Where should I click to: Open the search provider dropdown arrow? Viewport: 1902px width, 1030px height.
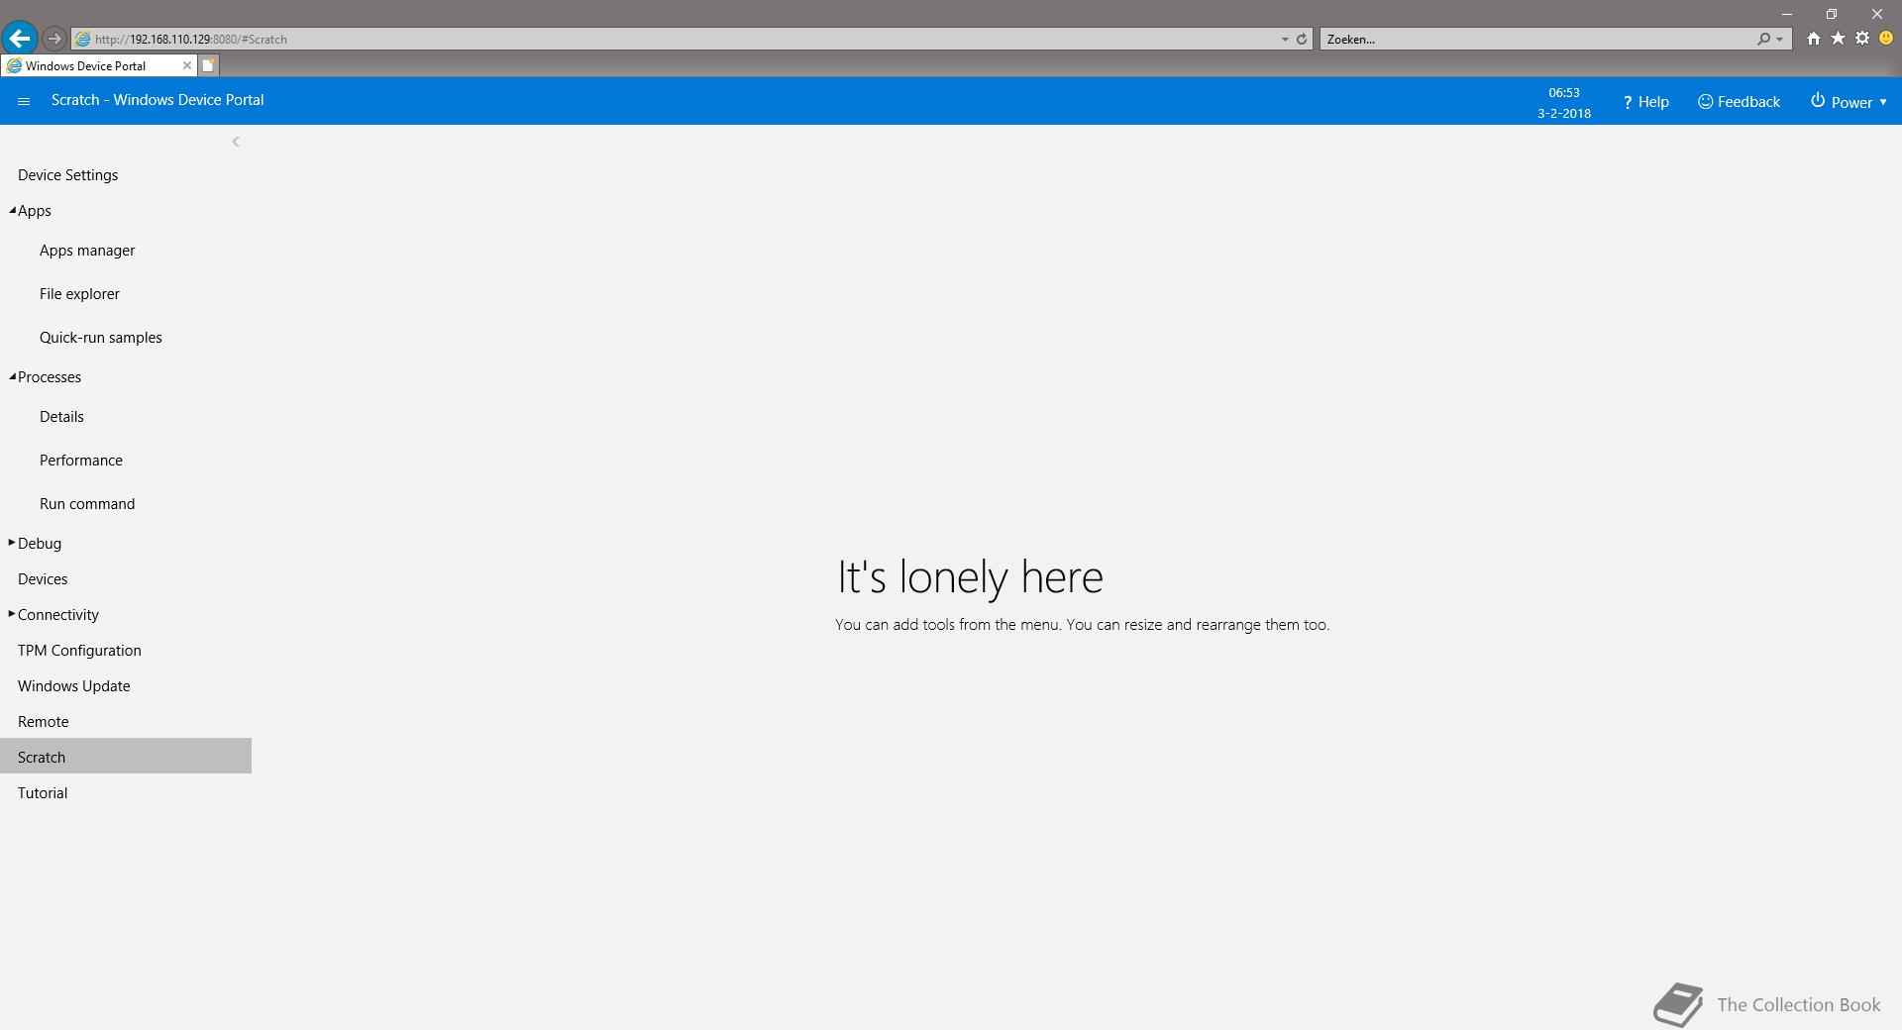pyautogui.click(x=1780, y=40)
